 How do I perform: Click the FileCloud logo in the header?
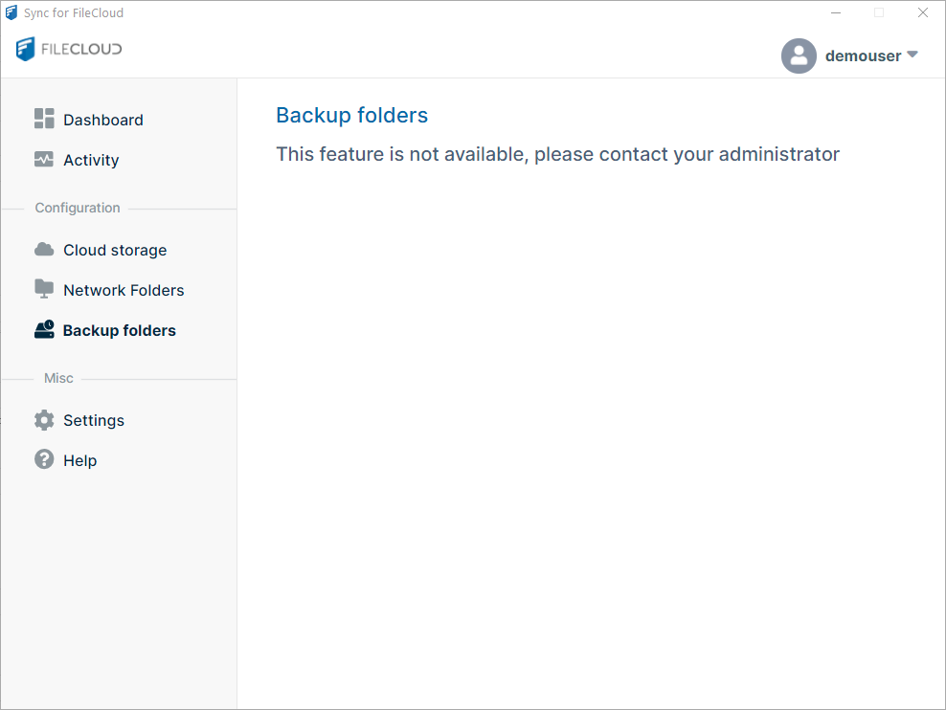click(68, 49)
